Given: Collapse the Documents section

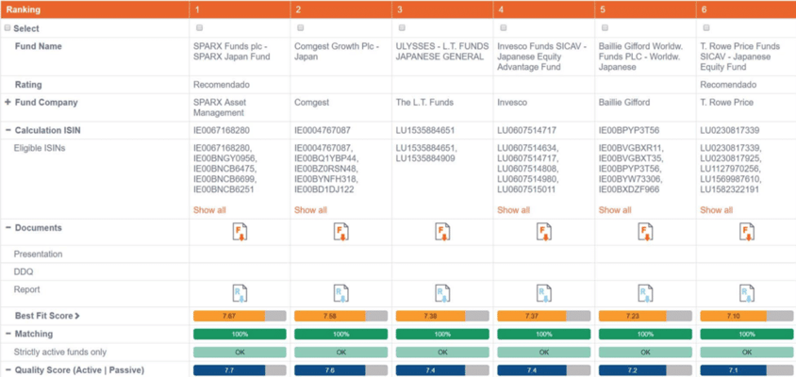Looking at the screenshot, I should (x=8, y=228).
